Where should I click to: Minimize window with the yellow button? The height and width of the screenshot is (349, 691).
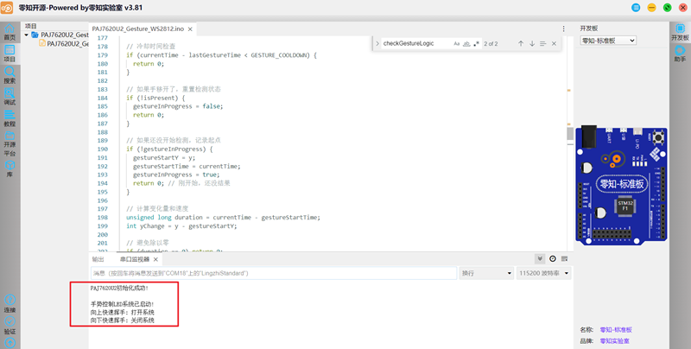click(651, 8)
